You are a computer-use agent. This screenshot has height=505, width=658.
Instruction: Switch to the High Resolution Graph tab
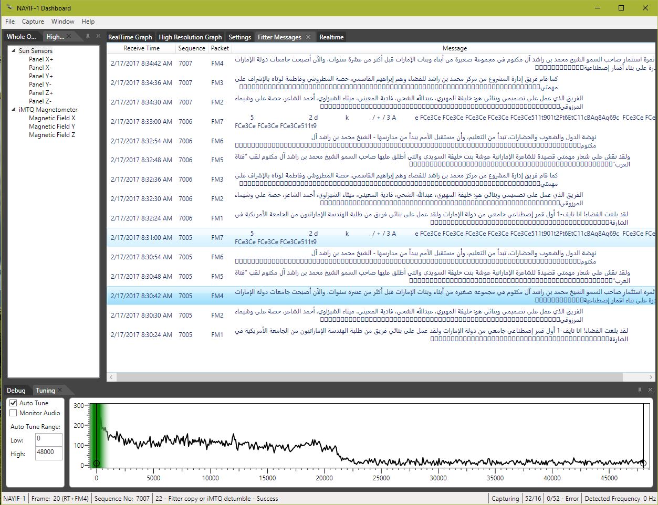tap(190, 37)
